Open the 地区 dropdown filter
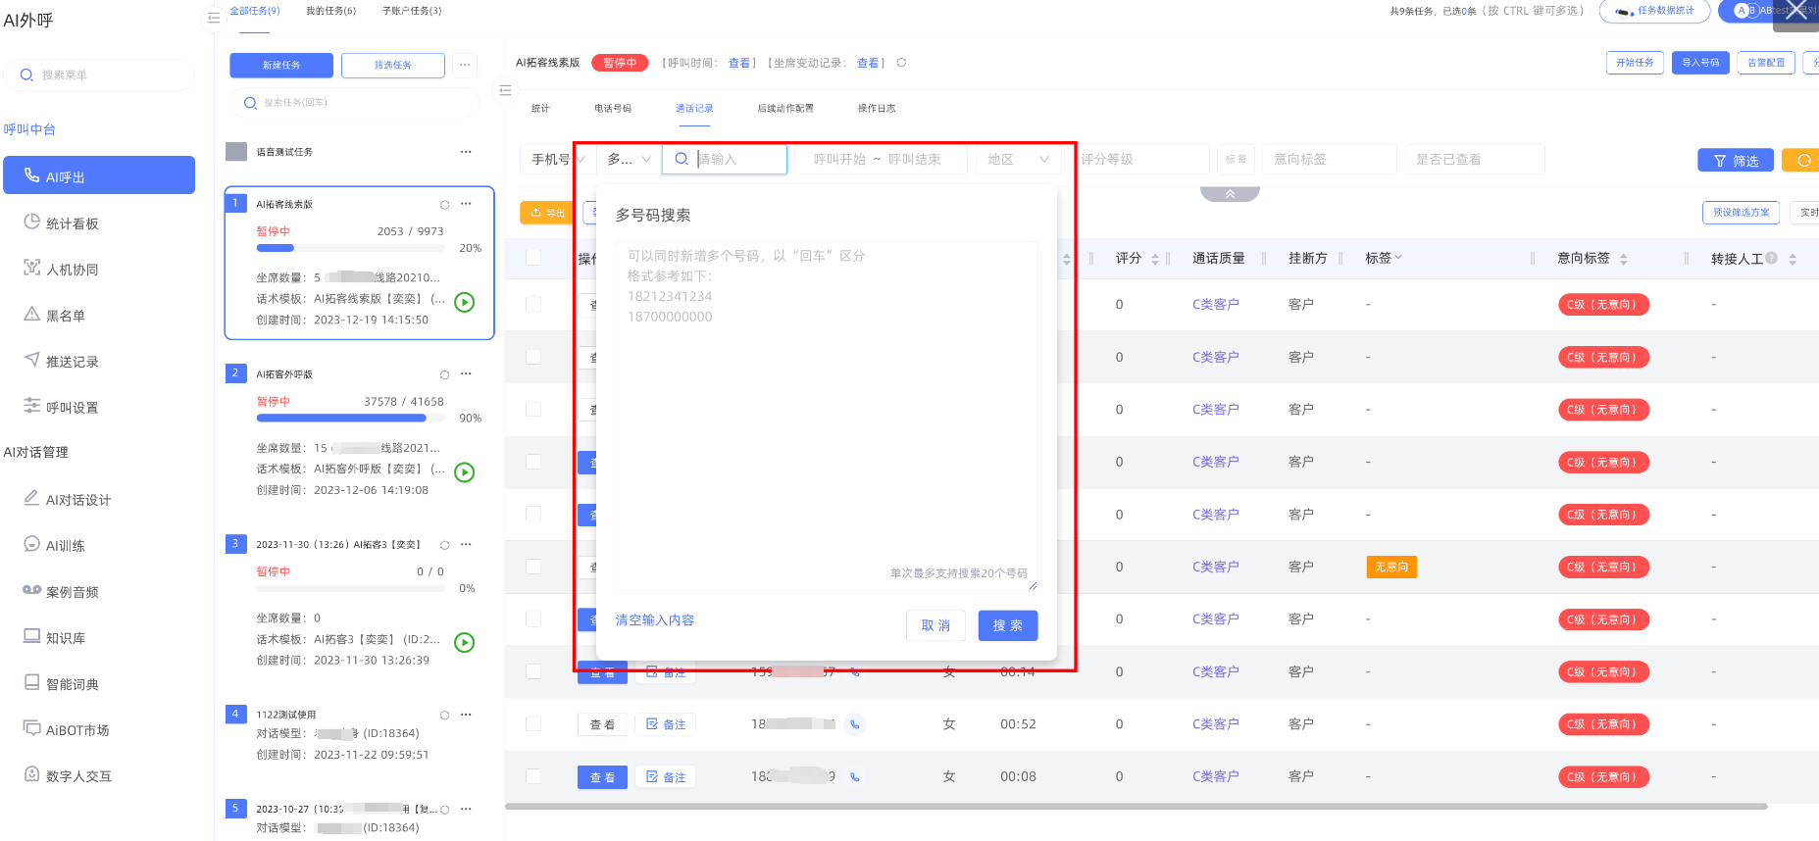 [1018, 159]
